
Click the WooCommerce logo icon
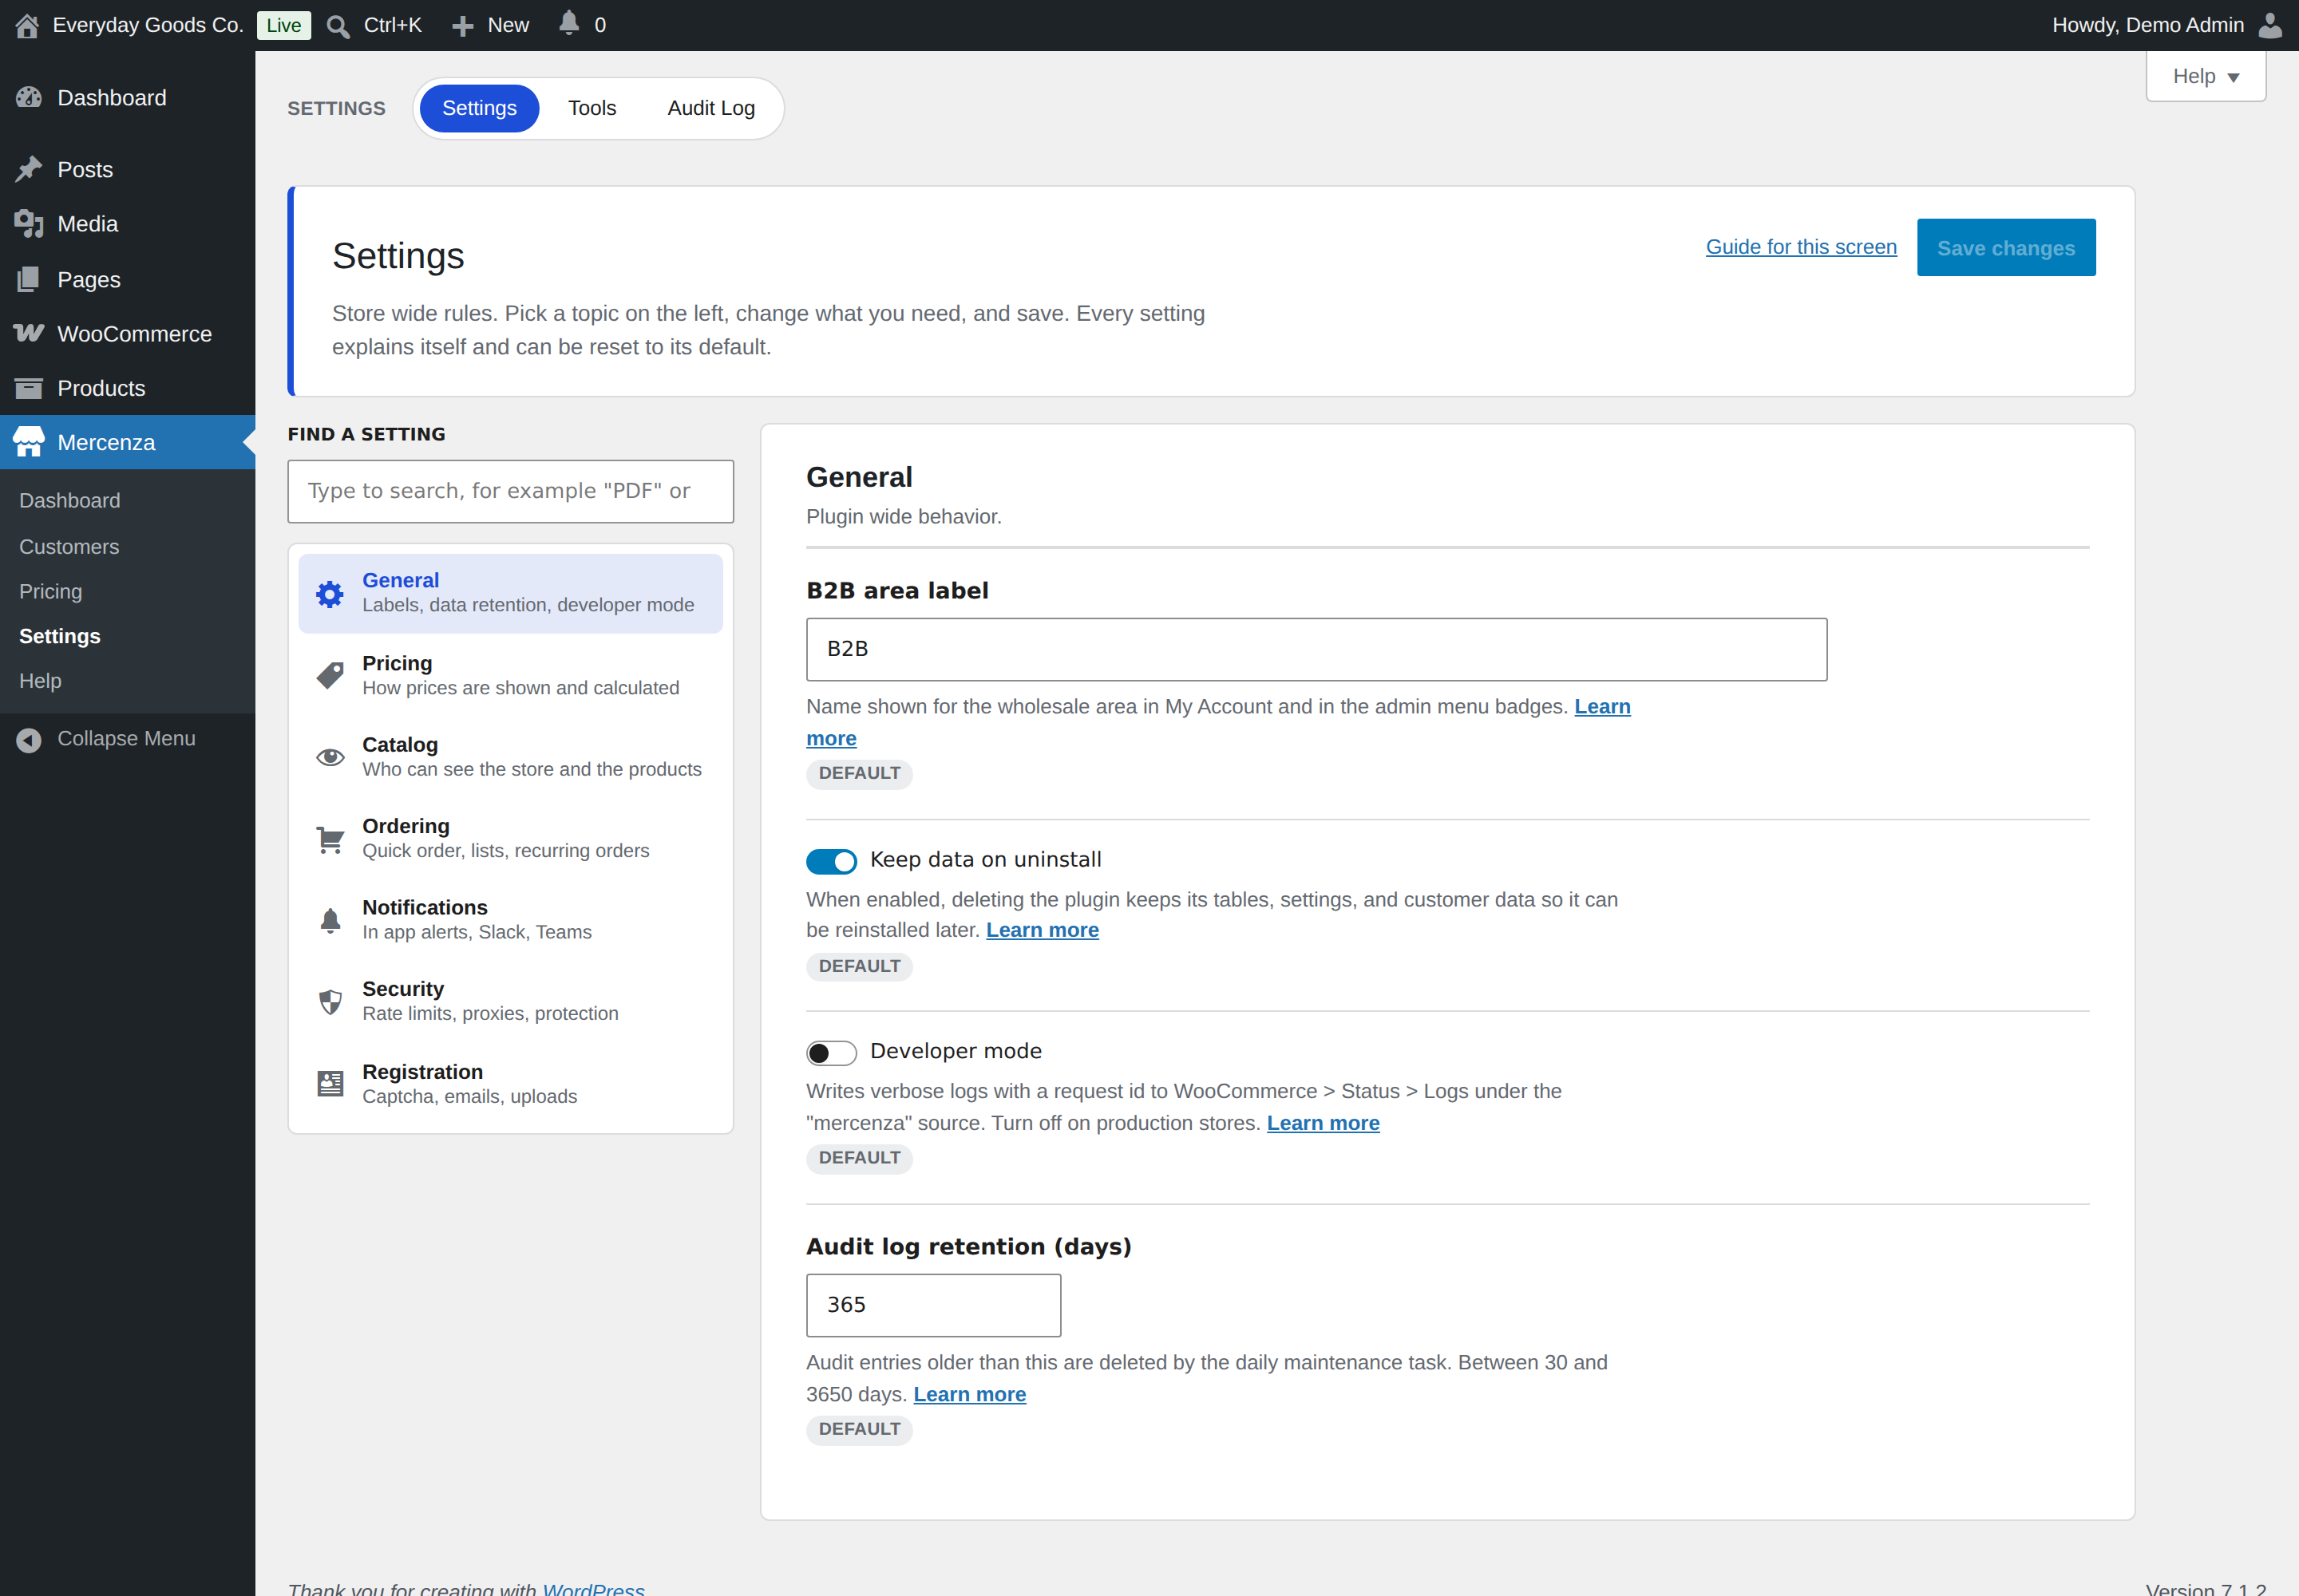(x=29, y=333)
